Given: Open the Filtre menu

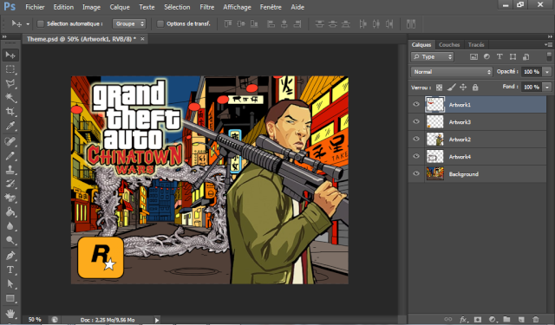Looking at the screenshot, I should pyautogui.click(x=206, y=7).
